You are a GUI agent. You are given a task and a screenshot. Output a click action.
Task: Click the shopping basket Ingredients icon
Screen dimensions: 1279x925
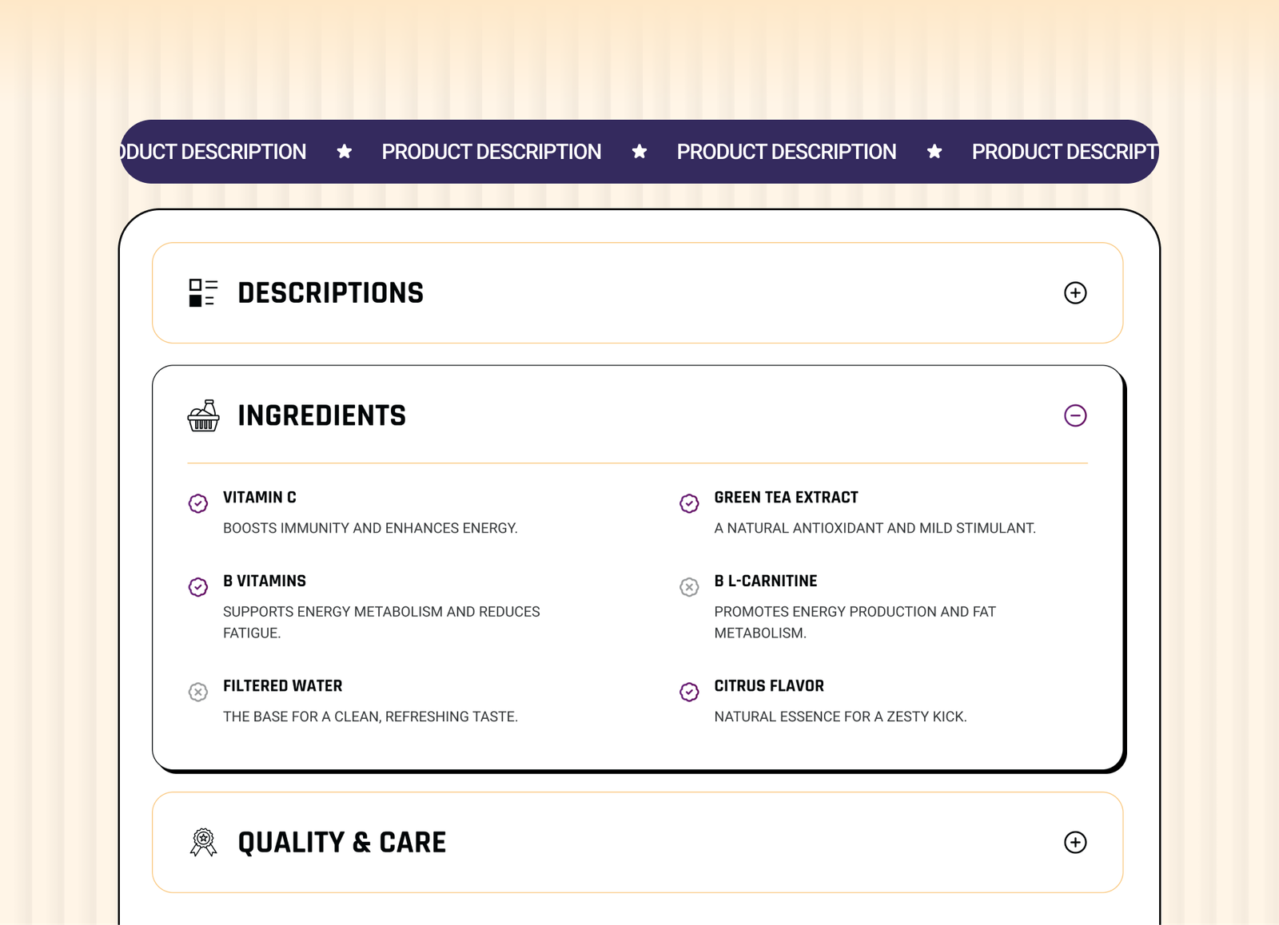point(202,415)
